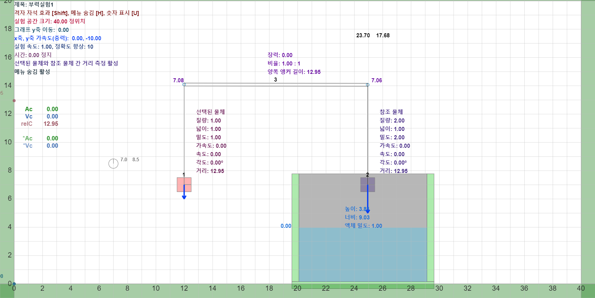Screen dimensions: 595x298
Task: Click the round clock marker
Action: click(113, 163)
